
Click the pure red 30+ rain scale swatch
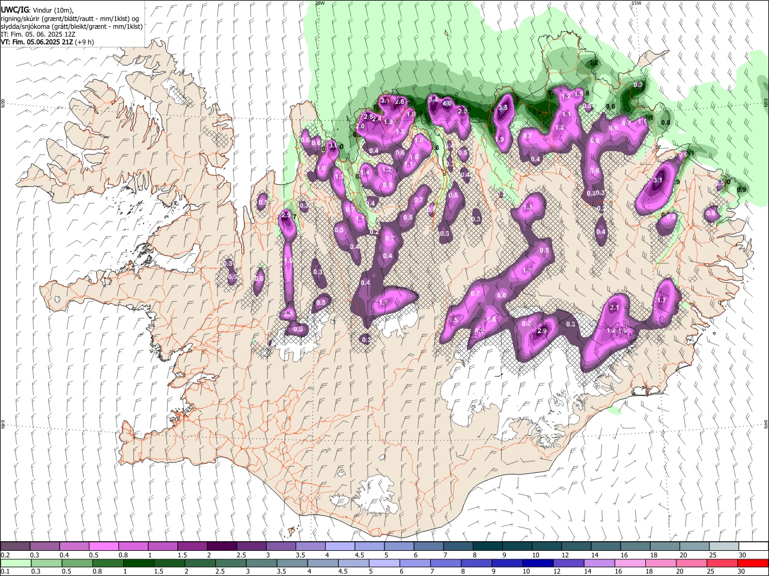(x=752, y=563)
